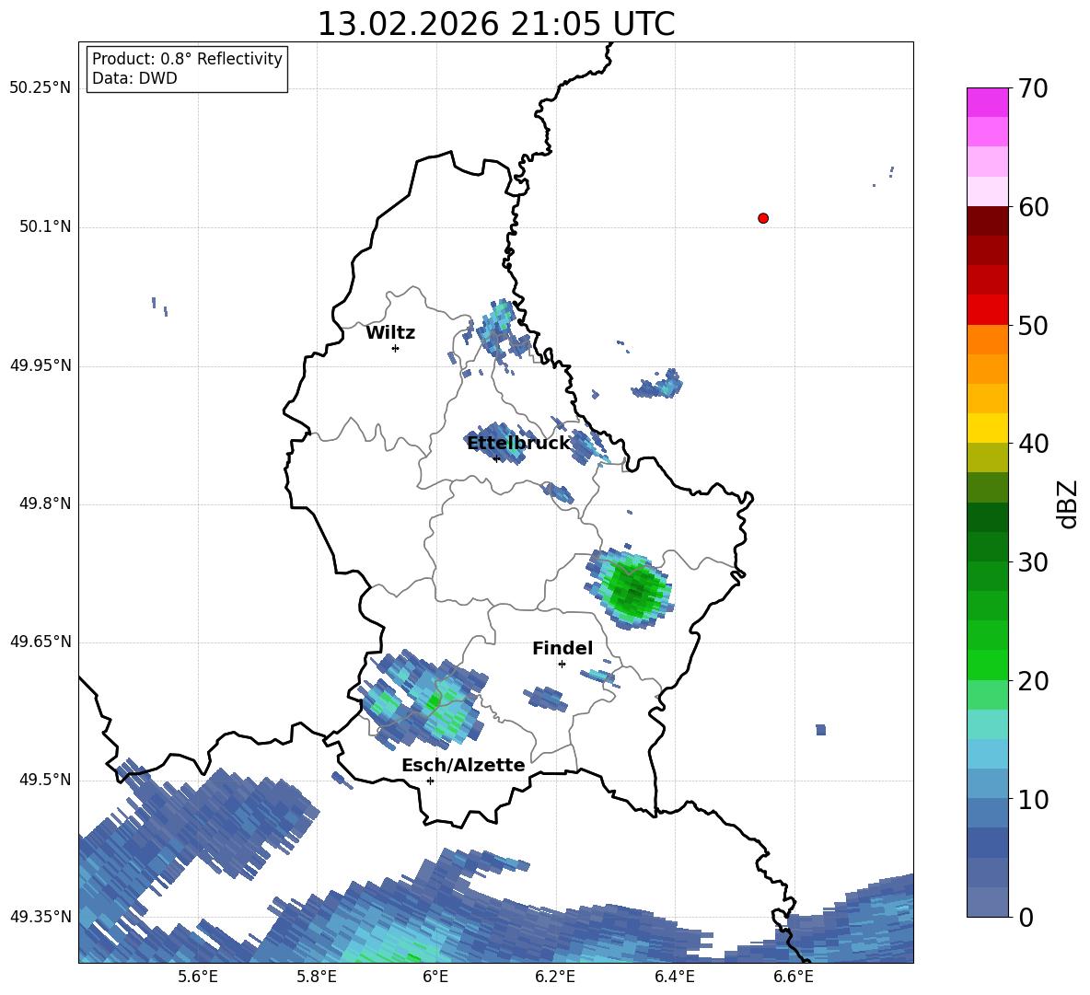Click the dark red swatch below 60
Image resolution: width=1090 pixels, height=995 pixels.
click(987, 221)
